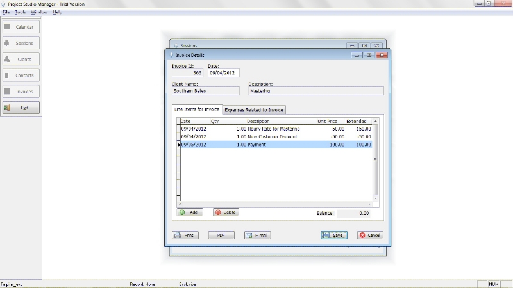This screenshot has width=513, height=288.
Task: Export the invoice with the PDF button
Action: (221, 236)
